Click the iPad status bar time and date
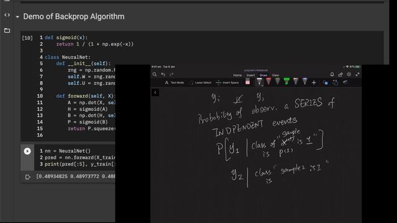Image resolution: width=397 pixels, height=223 pixels. (163, 67)
